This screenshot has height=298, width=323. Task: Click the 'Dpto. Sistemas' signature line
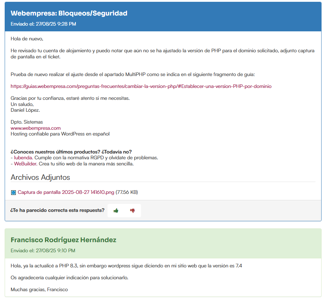[x=27, y=122]
